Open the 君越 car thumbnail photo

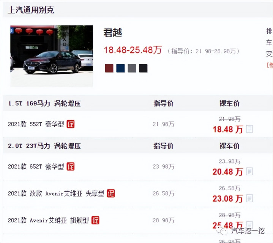(x=52, y=56)
